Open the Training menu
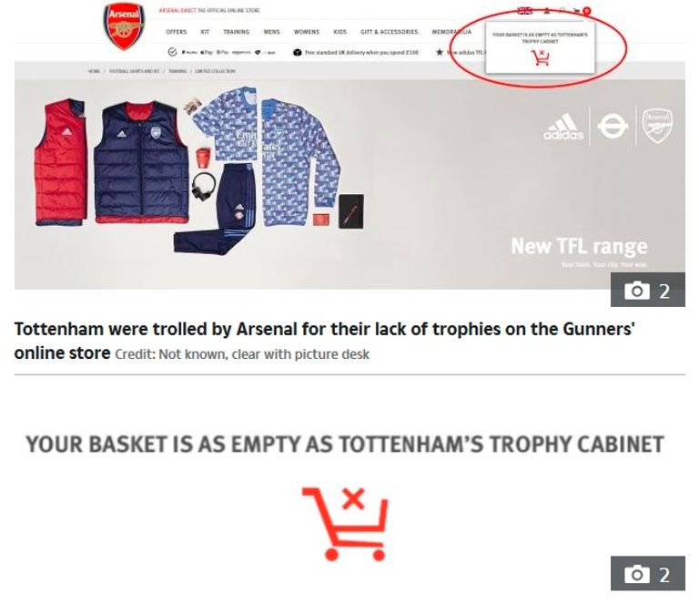Screen dimensions: 699x604 click(x=237, y=32)
